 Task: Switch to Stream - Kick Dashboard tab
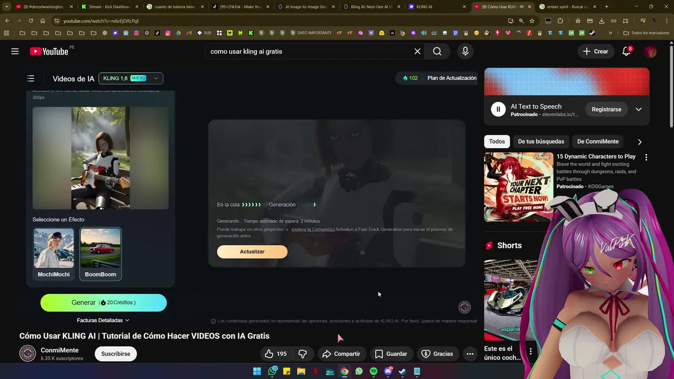click(109, 6)
